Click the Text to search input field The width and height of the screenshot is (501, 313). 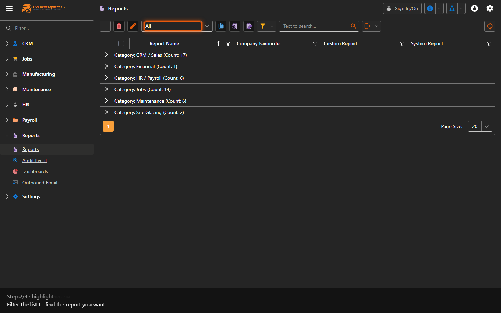click(313, 26)
